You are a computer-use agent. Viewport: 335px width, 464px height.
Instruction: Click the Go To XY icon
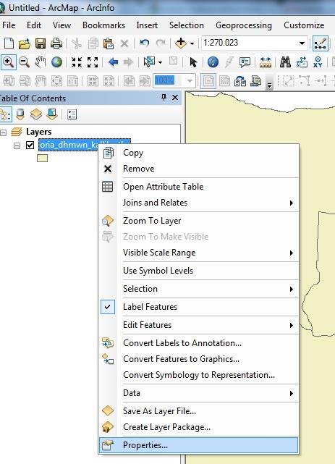click(318, 62)
